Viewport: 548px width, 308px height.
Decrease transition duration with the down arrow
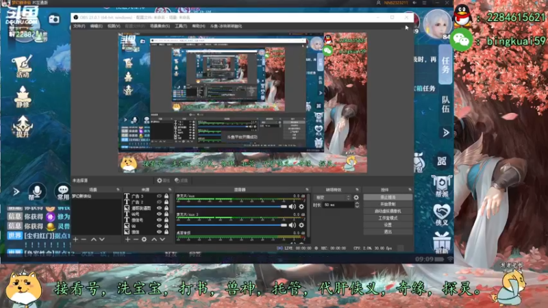point(357,207)
